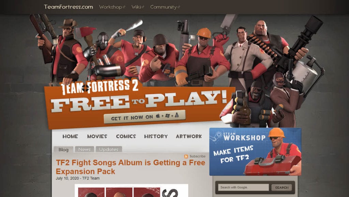Click the Windows platform icon on banner
Screen dimensions: 349x197
(168, 116)
